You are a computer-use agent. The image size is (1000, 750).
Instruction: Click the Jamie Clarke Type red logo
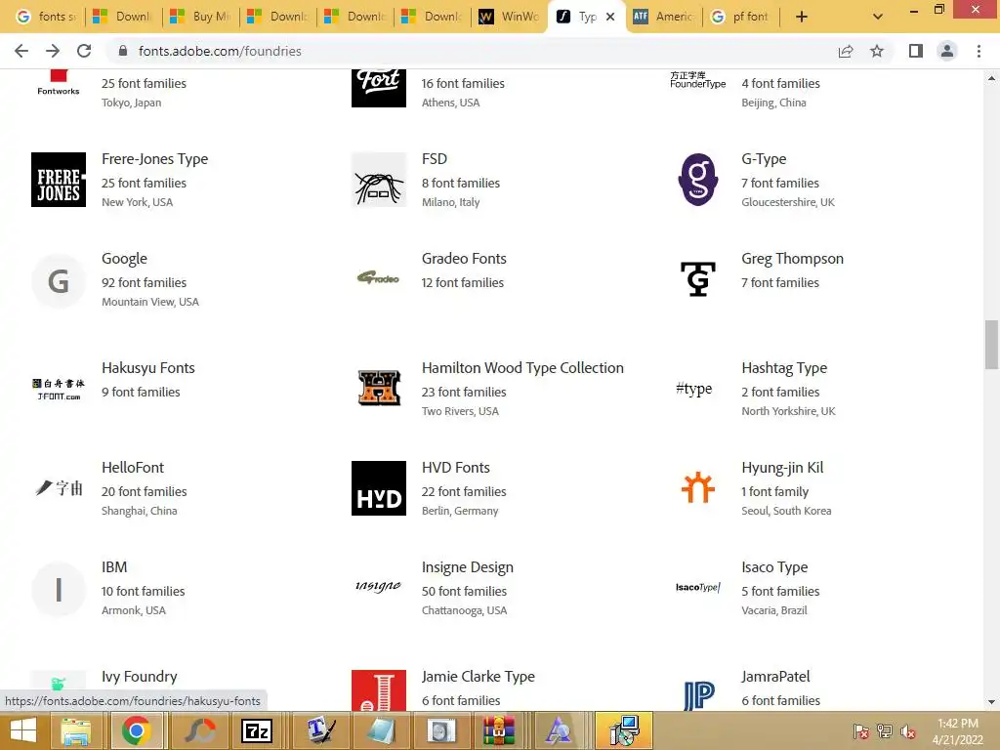(379, 690)
